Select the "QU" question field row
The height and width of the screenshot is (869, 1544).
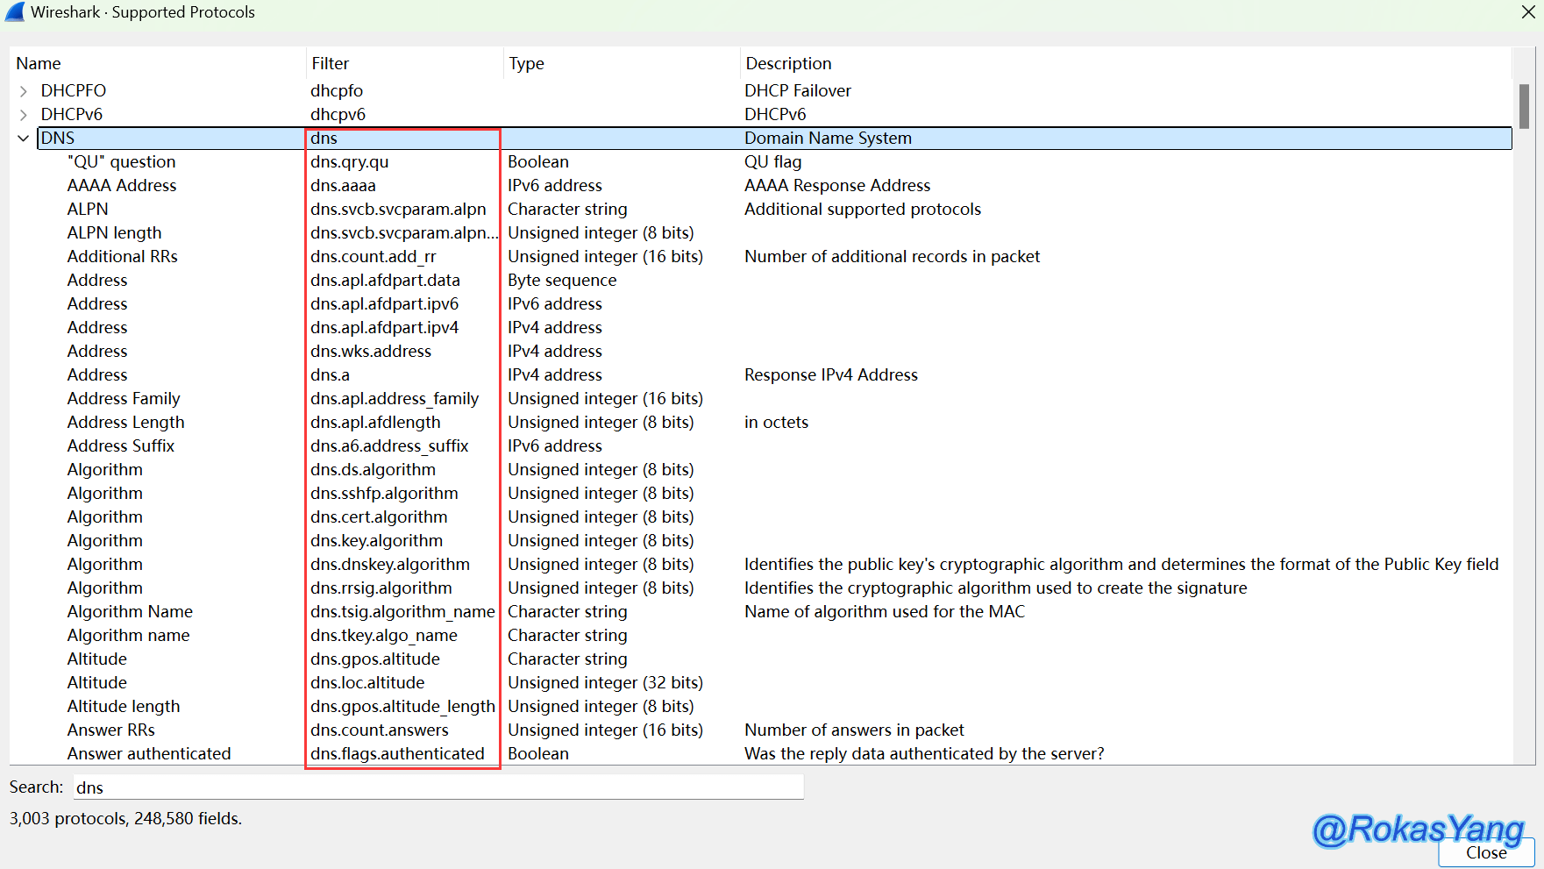point(121,162)
